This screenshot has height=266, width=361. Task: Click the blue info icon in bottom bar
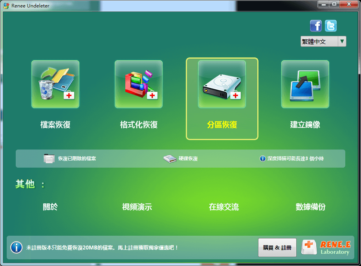tap(16, 248)
